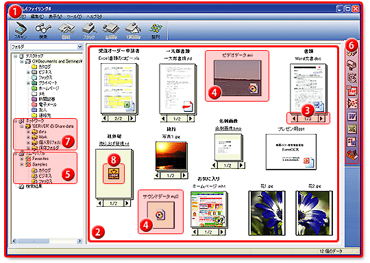Go to next page of Word文書.doc stack

pyautogui.click(x=321, y=119)
